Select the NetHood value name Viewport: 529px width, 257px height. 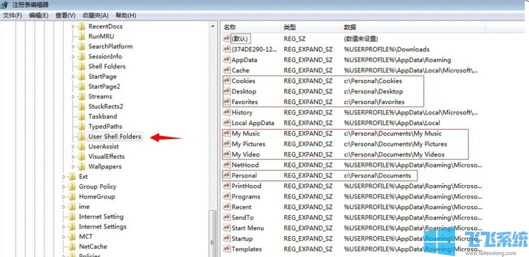point(245,165)
